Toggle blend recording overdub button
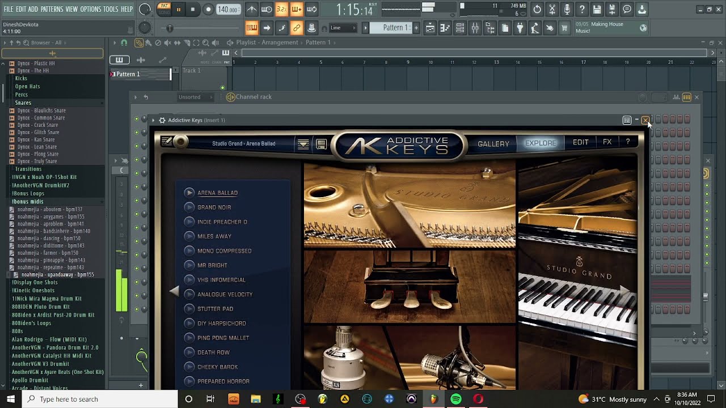726x408 pixels. coord(296,10)
